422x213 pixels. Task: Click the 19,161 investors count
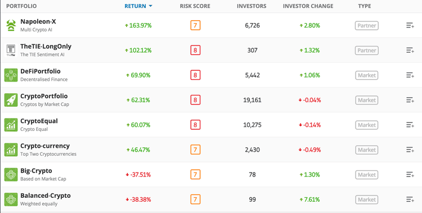coord(252,100)
